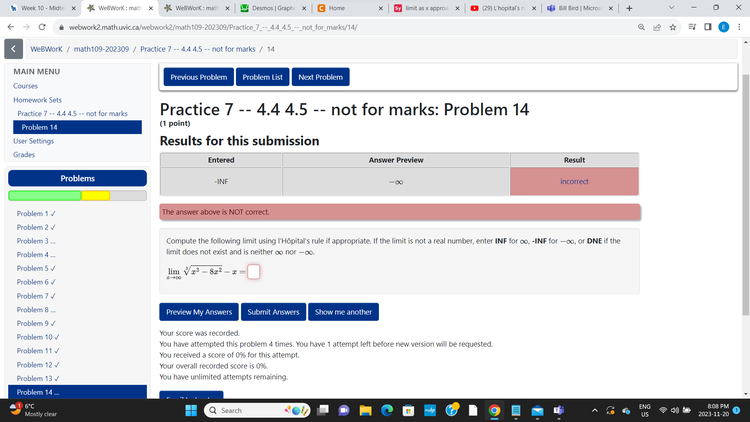This screenshot has height=422, width=750.
Task: Select Problem 14 in the main menu sidebar
Action: coord(39,127)
